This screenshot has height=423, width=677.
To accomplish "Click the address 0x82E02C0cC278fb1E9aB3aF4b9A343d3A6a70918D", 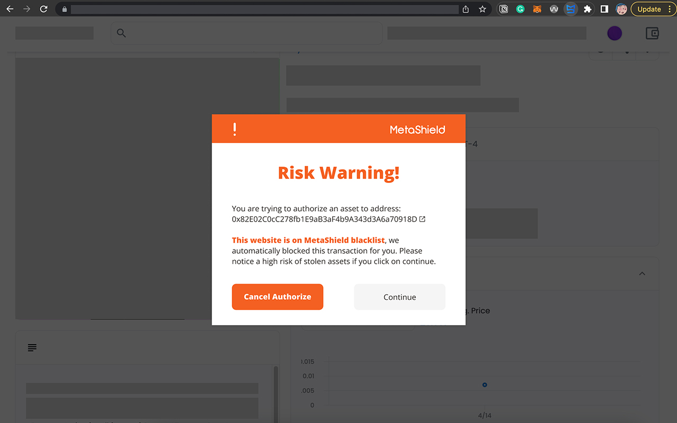I will click(x=324, y=219).
